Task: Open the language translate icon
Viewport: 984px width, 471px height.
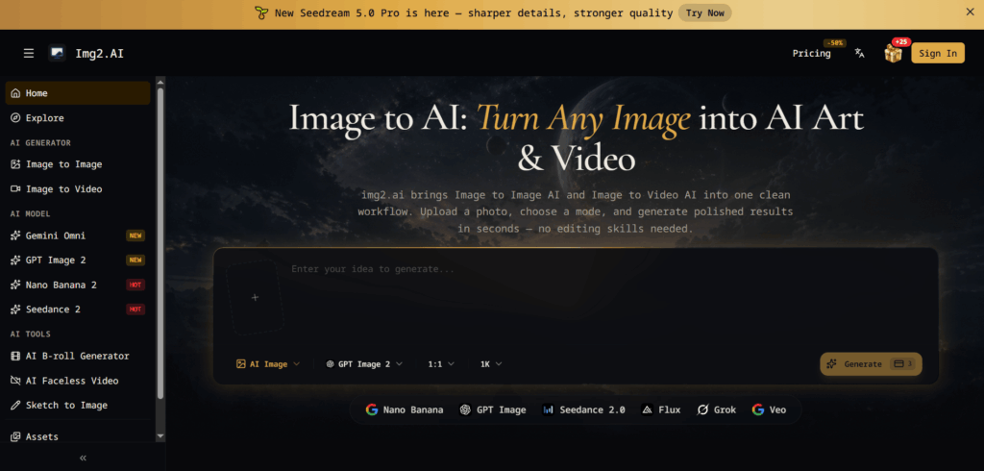Action: click(x=860, y=54)
